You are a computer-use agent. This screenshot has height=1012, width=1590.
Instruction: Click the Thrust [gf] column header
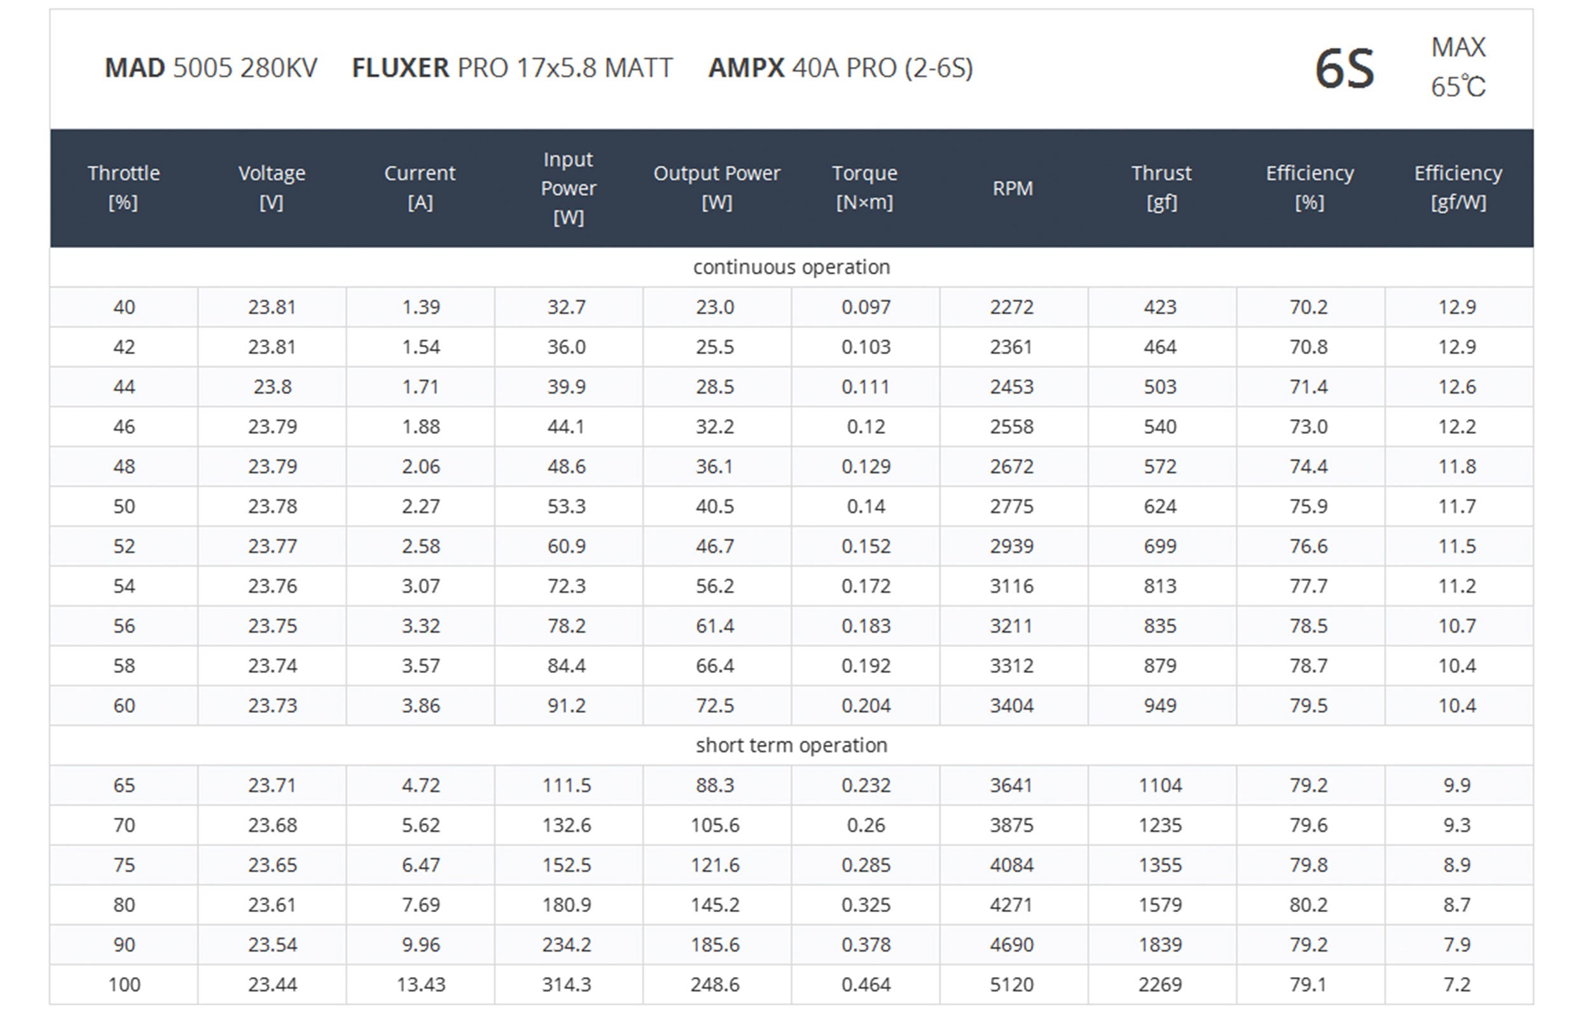click(x=1161, y=188)
